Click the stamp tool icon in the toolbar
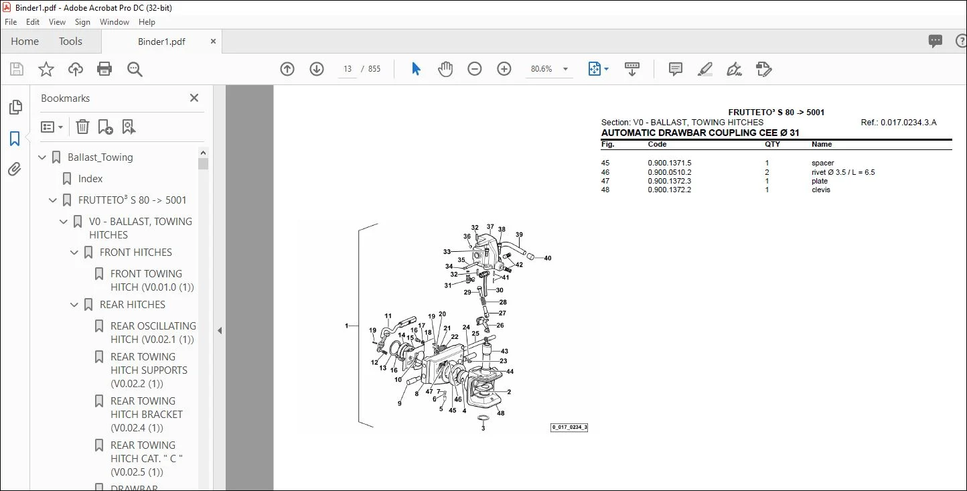Screen dimensions: 967x491 click(x=763, y=69)
